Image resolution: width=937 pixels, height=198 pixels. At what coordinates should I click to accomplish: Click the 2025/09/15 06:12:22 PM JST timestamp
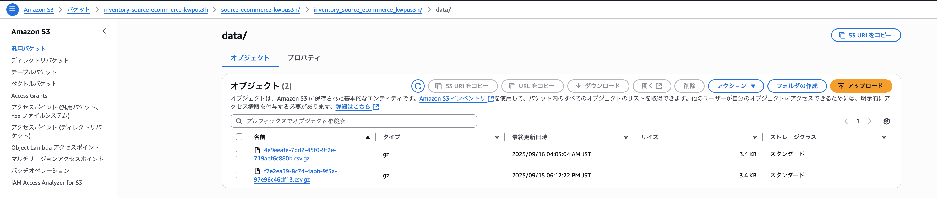click(x=552, y=175)
